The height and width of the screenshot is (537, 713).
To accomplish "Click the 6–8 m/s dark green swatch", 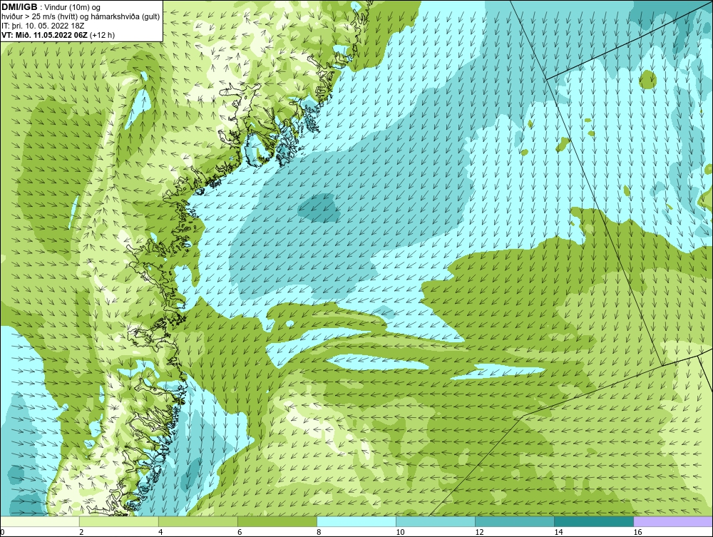I will 277,521.
